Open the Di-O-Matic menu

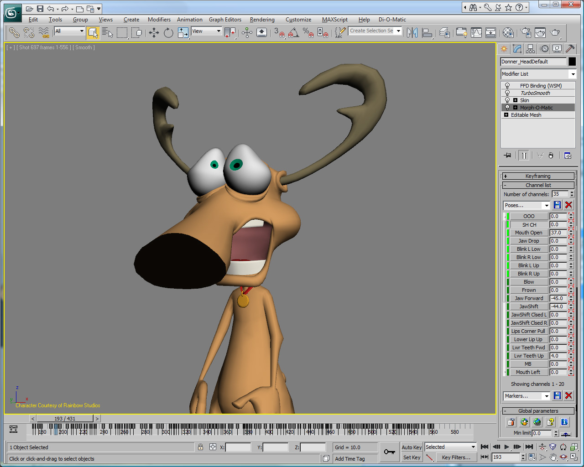pos(392,20)
